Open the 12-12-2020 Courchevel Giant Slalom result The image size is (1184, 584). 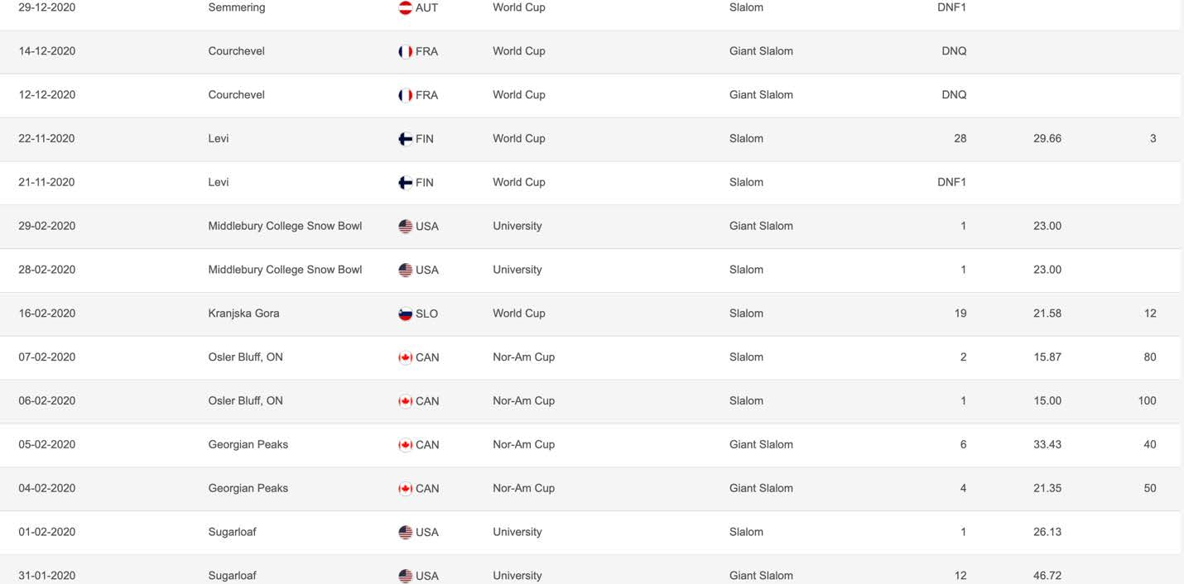click(590, 95)
